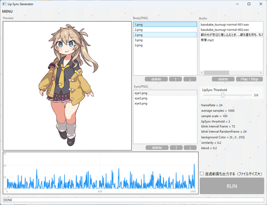Click Audio list scroll right arrow
This screenshot has width=267, height=205.
coord(261,73)
